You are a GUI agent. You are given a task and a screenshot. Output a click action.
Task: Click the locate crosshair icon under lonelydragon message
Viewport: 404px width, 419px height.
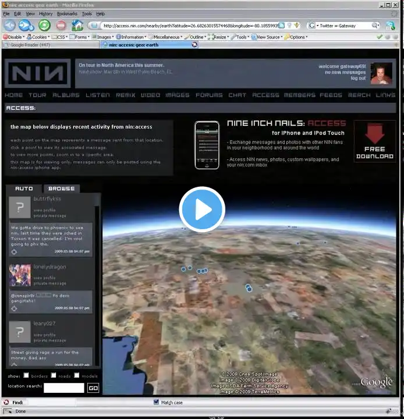[x=14, y=308]
